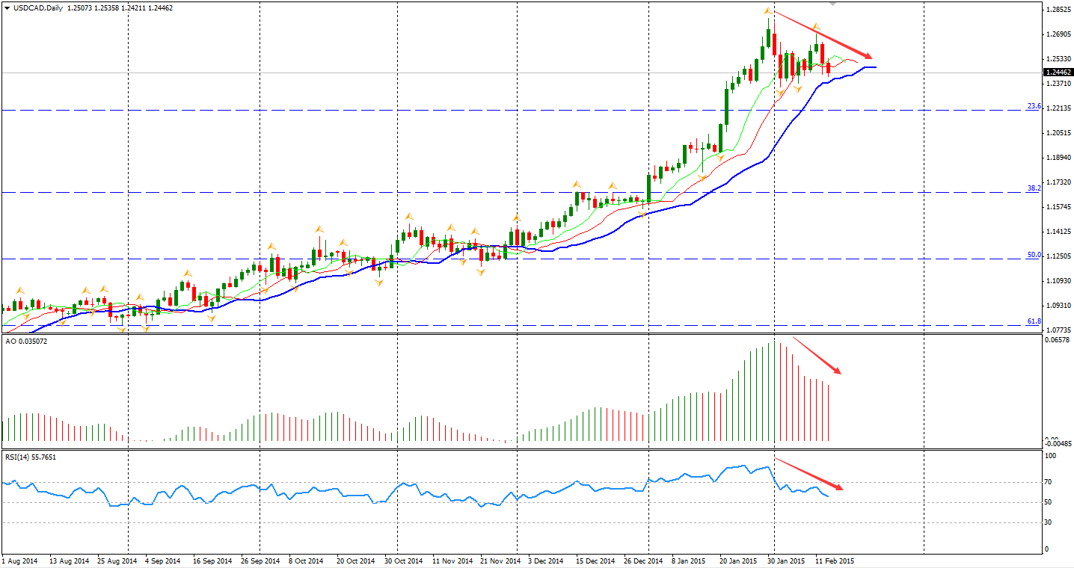The height and width of the screenshot is (568, 1074).
Task: Click the gray chart shift marker at top
Action: 834,4
